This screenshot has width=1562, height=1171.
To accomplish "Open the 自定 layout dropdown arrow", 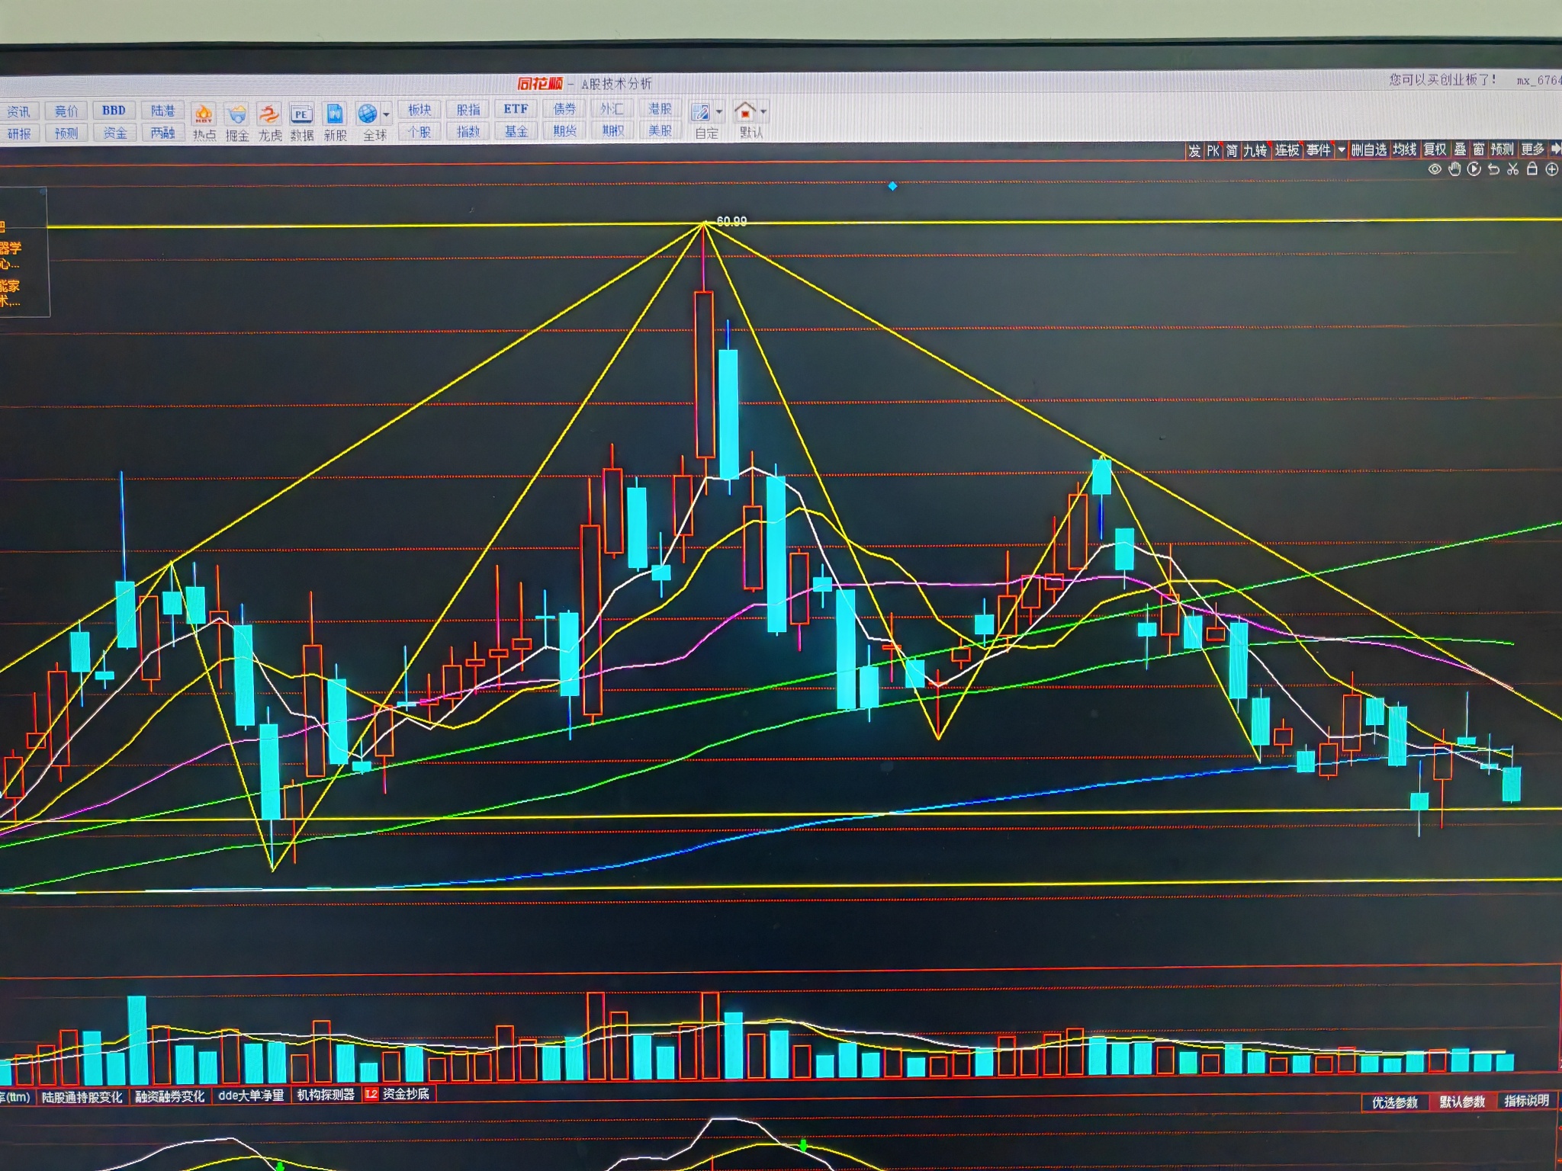I will [719, 113].
